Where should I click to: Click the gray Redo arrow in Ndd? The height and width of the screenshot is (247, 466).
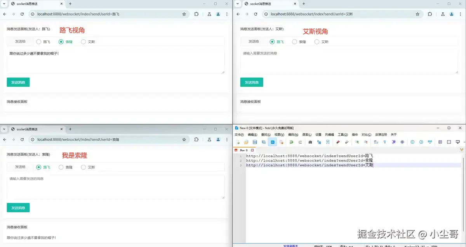point(300,142)
